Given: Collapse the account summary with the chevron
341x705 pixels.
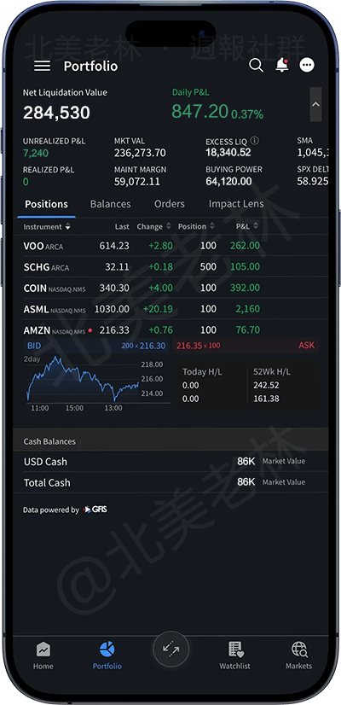Looking at the screenshot, I should click(x=315, y=104).
